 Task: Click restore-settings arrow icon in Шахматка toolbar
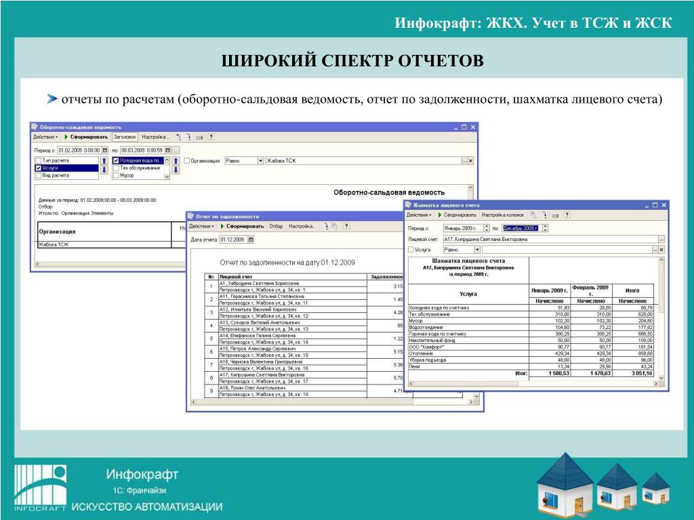544,215
